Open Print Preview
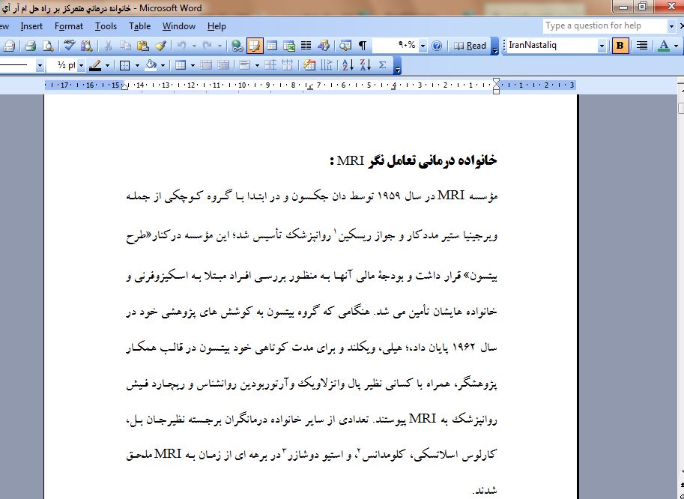 (x=47, y=46)
